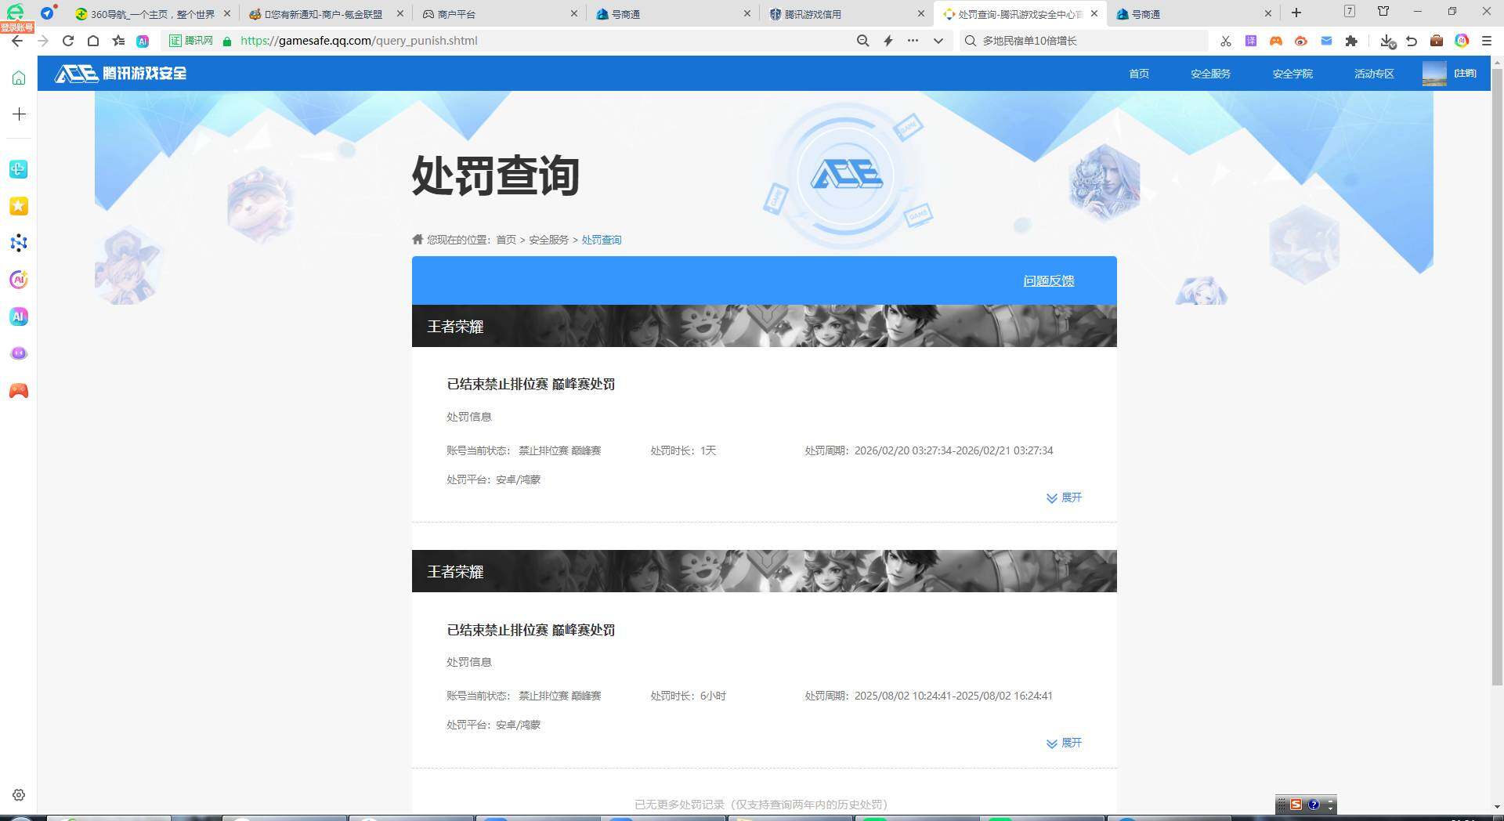Open the extensions puzzle-piece icon
Viewport: 1504px width, 821px height.
point(1353,41)
